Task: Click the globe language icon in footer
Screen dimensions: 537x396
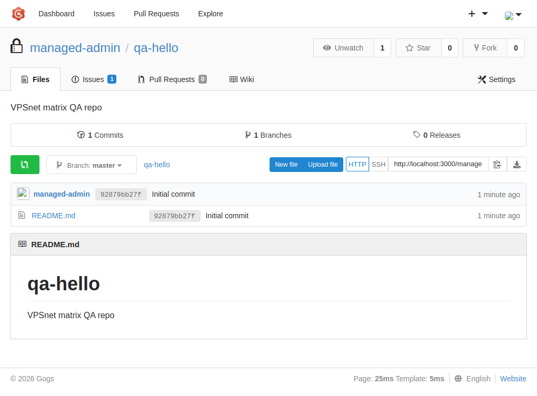Action: 458,379
